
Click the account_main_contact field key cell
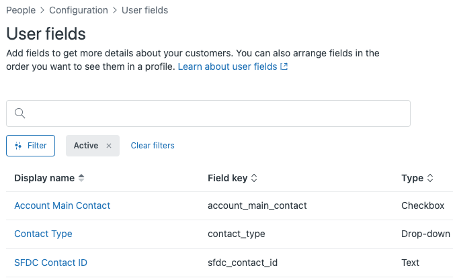257,205
